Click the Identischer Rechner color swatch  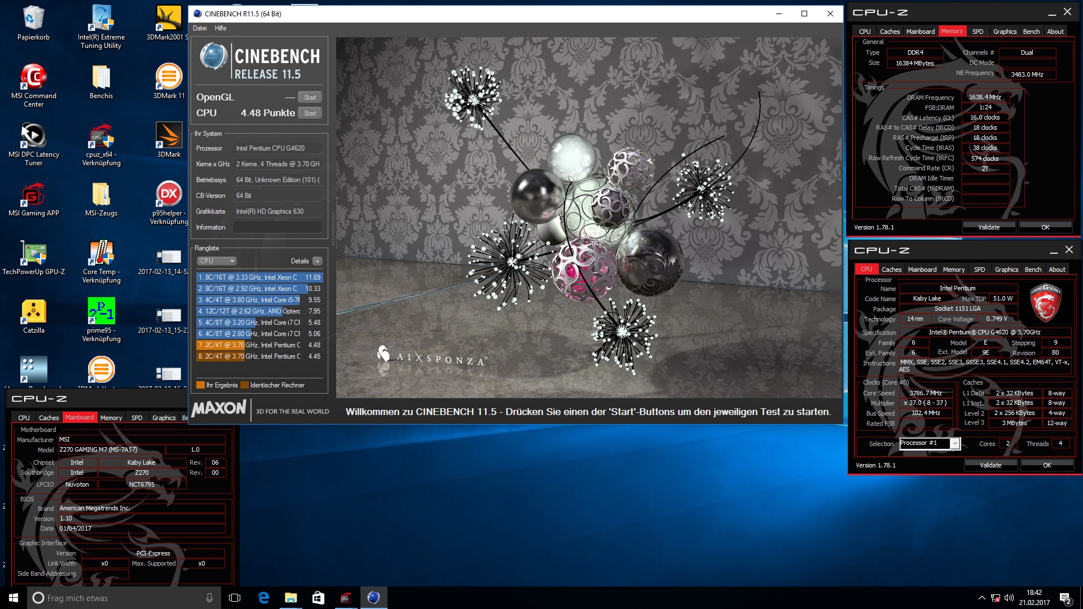244,385
